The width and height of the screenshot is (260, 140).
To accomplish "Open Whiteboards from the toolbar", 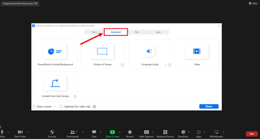I will 216,134.
